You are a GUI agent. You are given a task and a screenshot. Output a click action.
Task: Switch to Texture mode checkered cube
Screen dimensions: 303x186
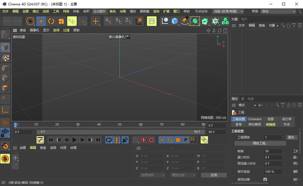(5, 58)
